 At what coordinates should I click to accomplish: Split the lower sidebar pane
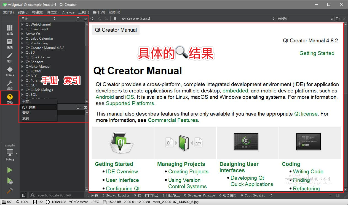(x=79, y=107)
